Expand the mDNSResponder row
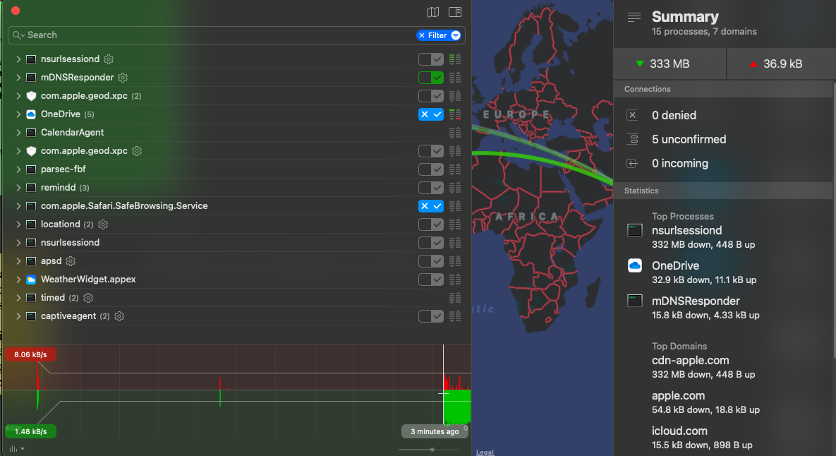Screen dimensions: 836x456 click(x=18, y=78)
